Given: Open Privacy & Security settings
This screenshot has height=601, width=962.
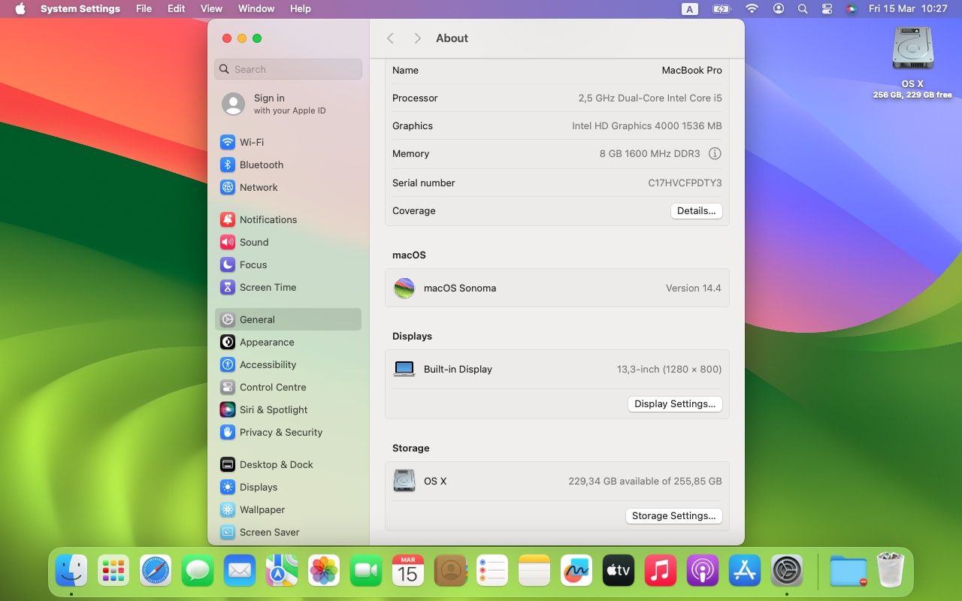Looking at the screenshot, I should pos(288,432).
